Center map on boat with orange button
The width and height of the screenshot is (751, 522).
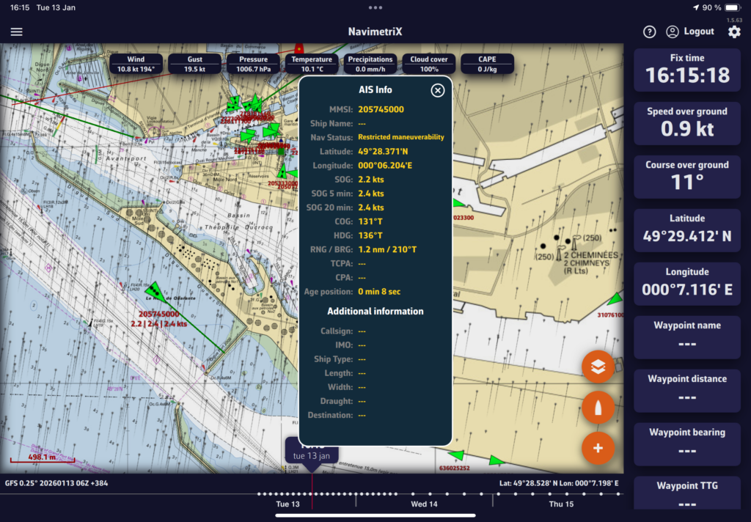click(598, 408)
